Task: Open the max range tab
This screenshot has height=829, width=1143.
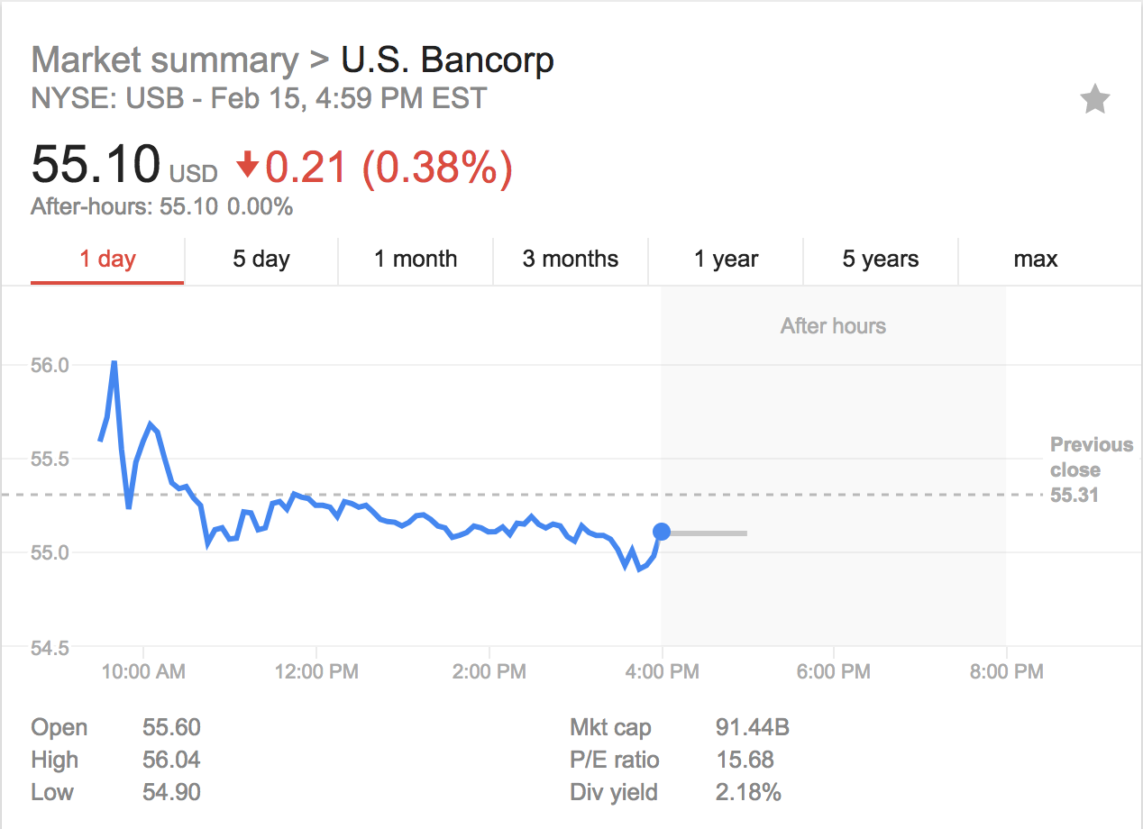Action: (x=1035, y=260)
